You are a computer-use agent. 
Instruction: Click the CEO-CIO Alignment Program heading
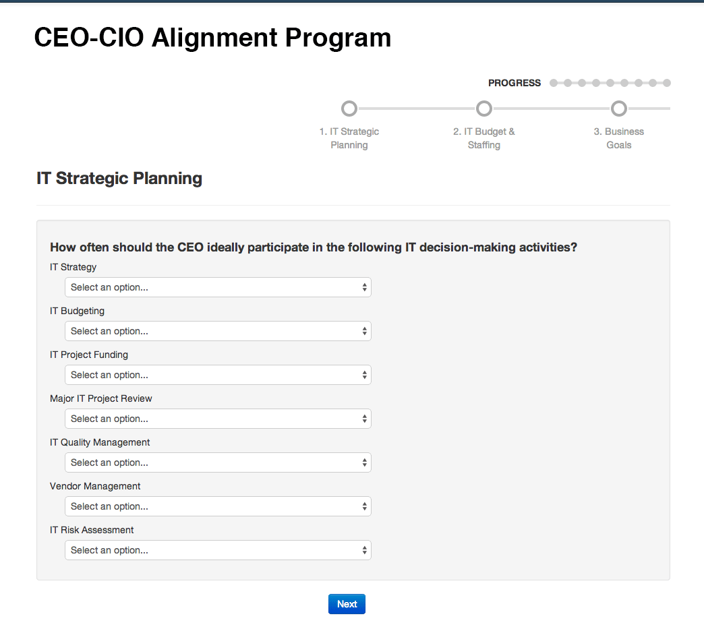(x=212, y=38)
